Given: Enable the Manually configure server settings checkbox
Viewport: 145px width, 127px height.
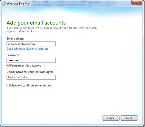Looking at the screenshot, I should (8, 85).
